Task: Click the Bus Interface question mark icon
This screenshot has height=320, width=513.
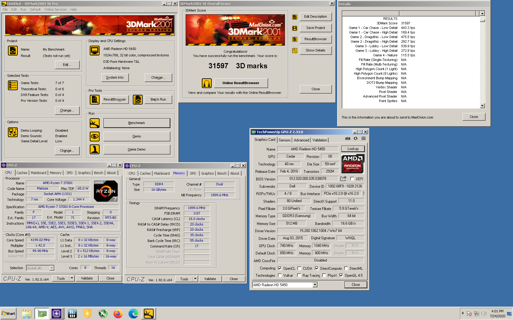Action: (363, 194)
